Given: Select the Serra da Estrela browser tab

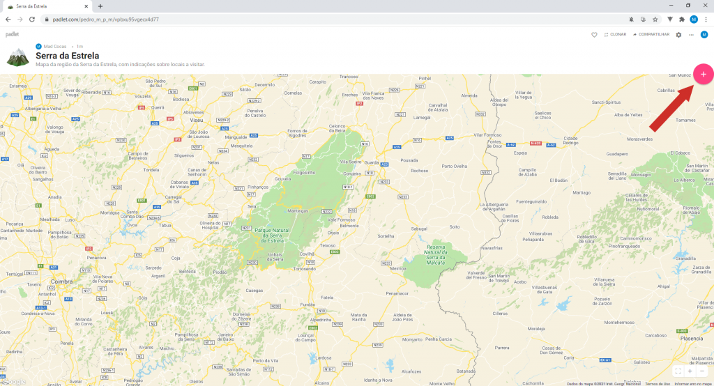Looking at the screenshot, I should [x=47, y=6].
